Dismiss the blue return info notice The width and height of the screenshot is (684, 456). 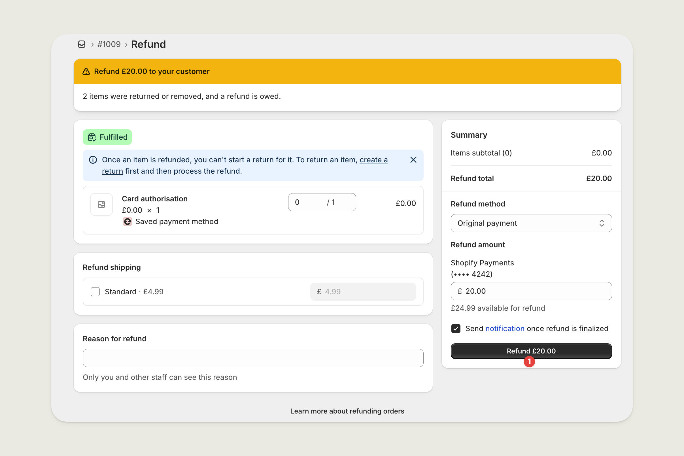(413, 160)
